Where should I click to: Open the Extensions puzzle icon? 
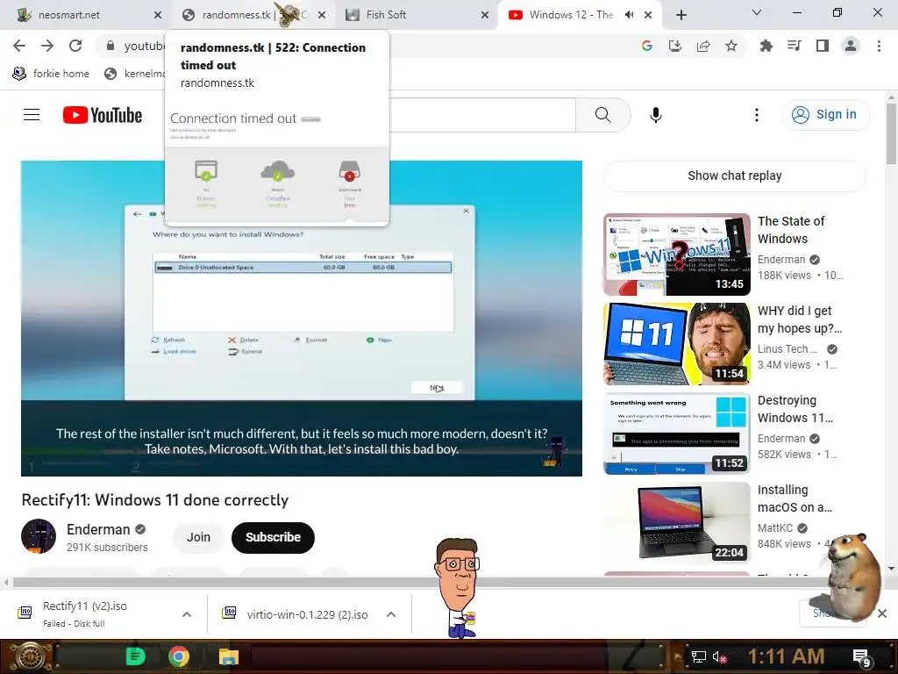coord(766,46)
